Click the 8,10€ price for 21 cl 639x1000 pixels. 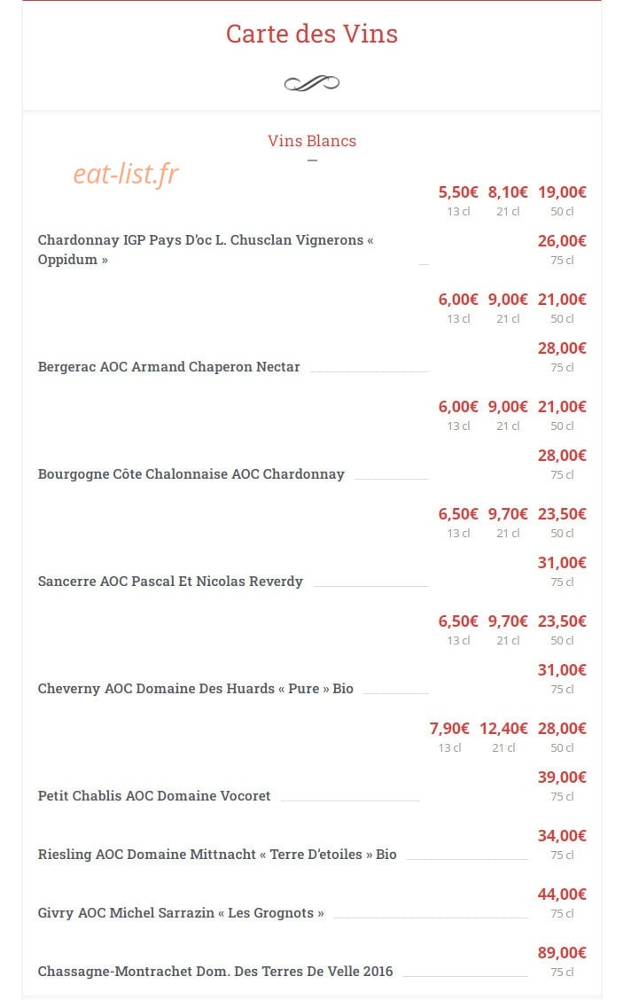(x=508, y=192)
